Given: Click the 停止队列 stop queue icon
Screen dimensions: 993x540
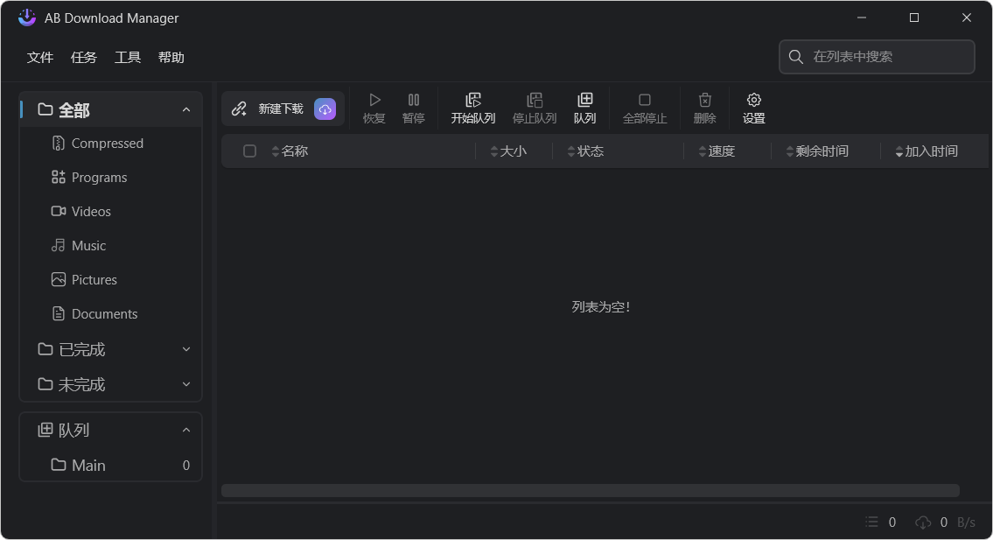Looking at the screenshot, I should click(x=535, y=100).
